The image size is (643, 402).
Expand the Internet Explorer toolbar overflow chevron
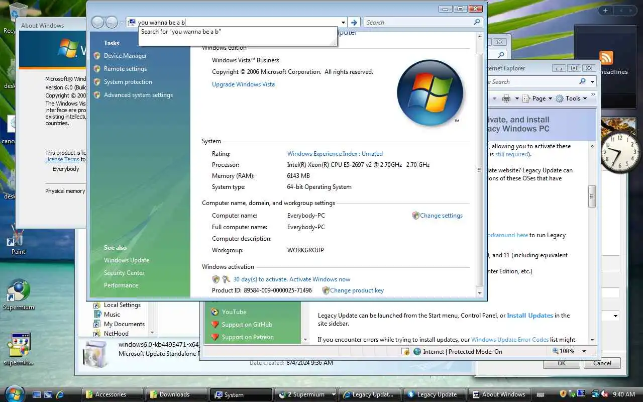[x=593, y=94]
